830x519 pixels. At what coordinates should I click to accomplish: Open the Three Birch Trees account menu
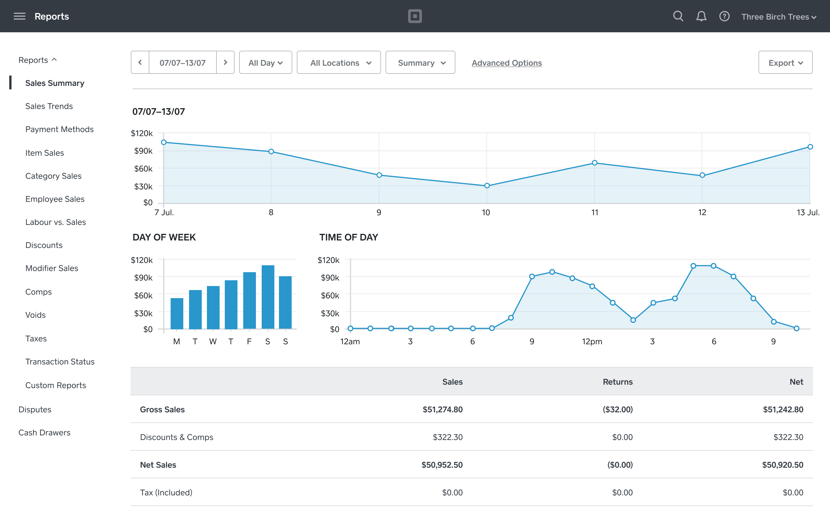click(x=778, y=16)
